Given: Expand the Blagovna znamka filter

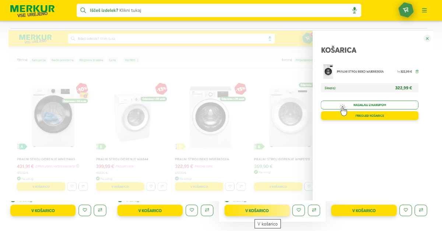Looking at the screenshot, I should click(x=92, y=60).
